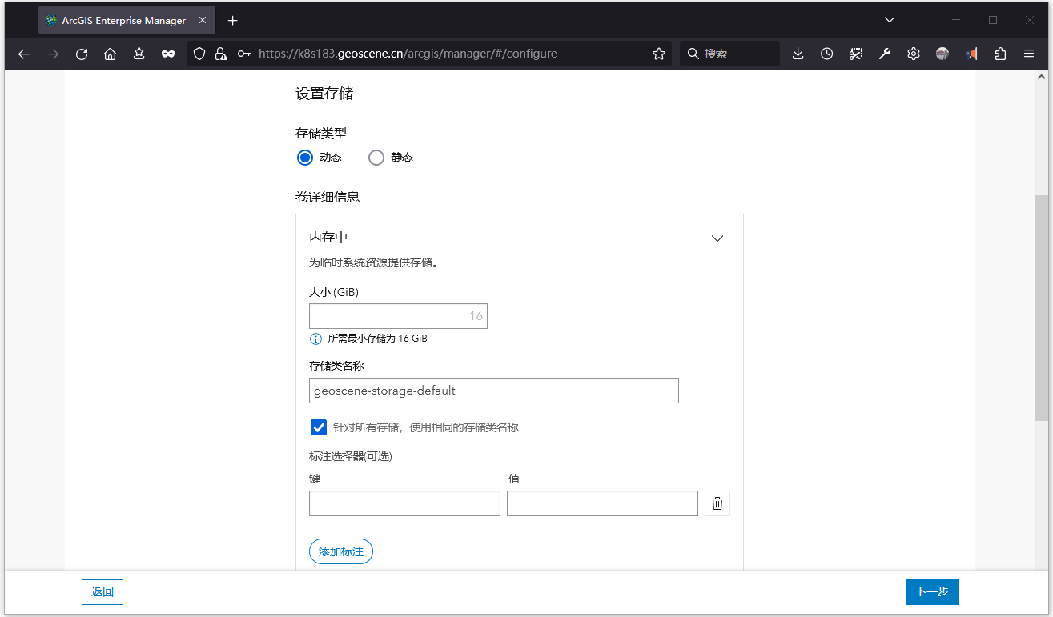Click the screenshot scissors toolbar icon
Viewport: 1053px width, 617px height.
point(856,54)
